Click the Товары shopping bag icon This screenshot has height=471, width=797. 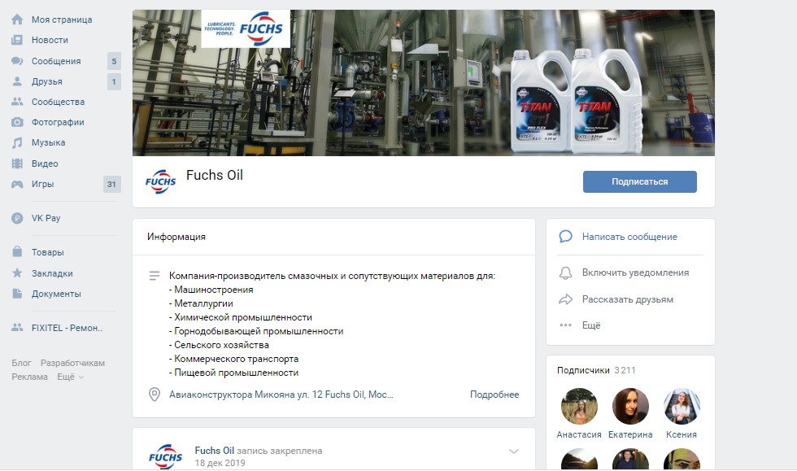(x=17, y=252)
